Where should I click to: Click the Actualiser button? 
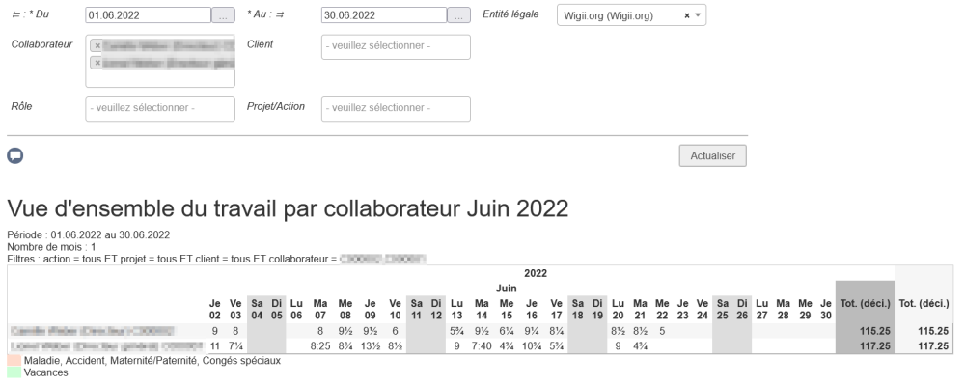(x=713, y=155)
